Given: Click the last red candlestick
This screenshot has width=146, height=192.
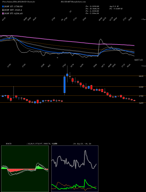Looking at the screenshot, I should pyautogui.click(x=134, y=101).
